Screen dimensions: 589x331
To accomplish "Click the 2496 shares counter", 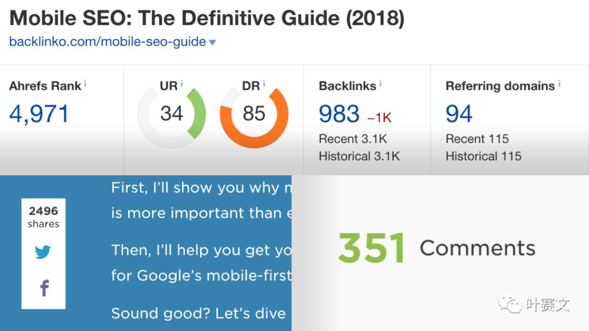I will pos(43,217).
